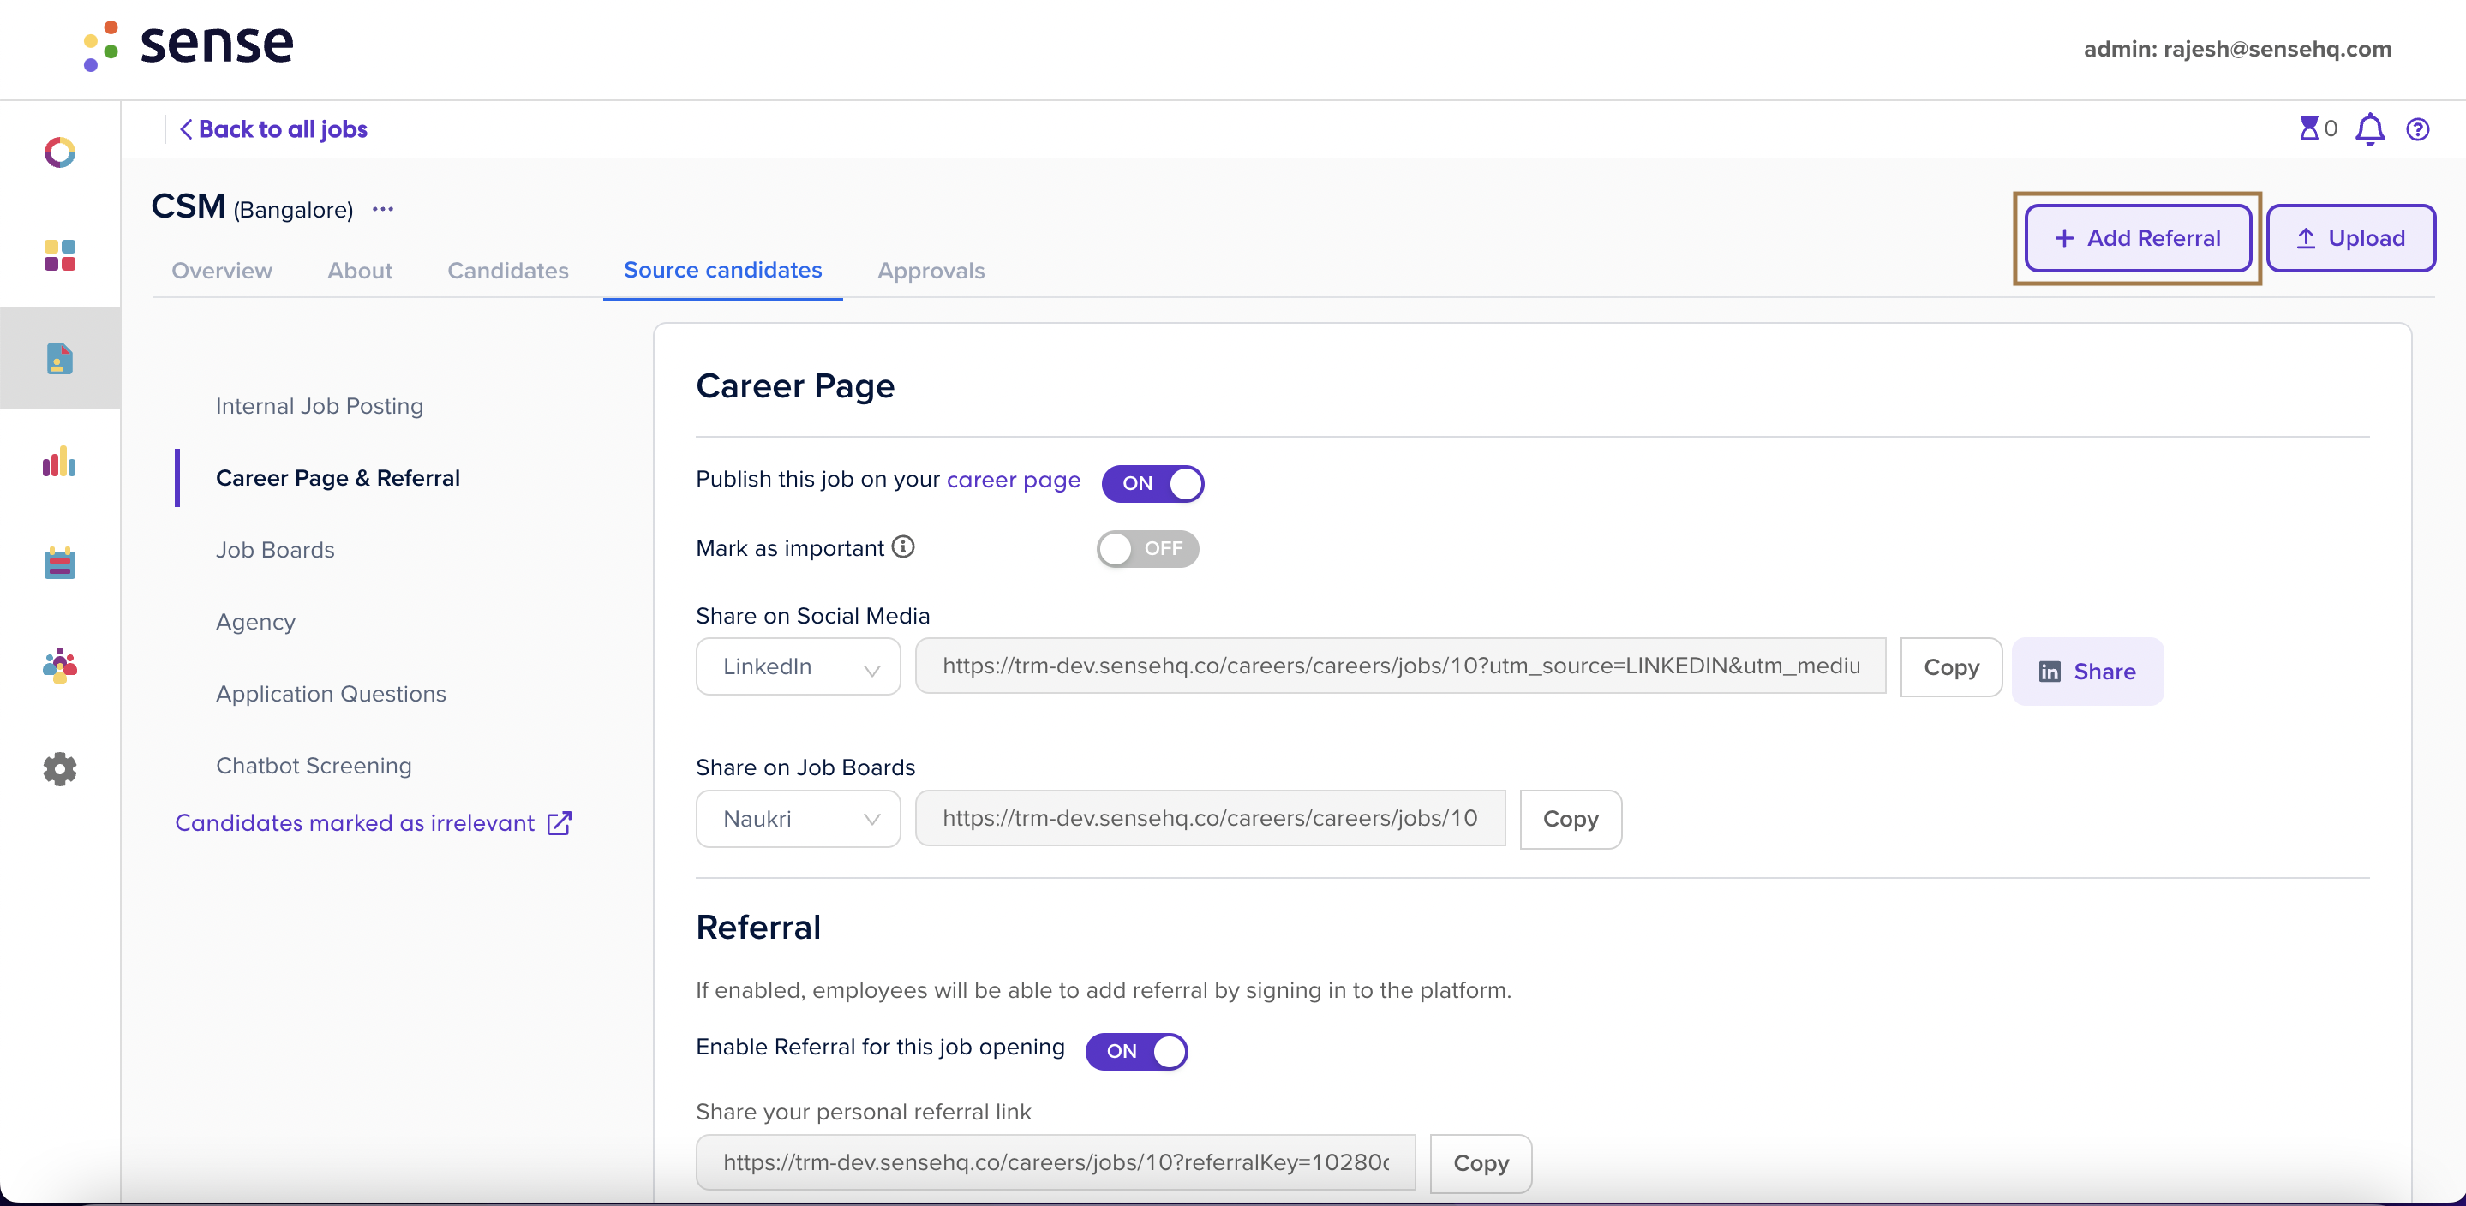Select Career Page & Referral section
Viewport: 2466px width, 1206px height.
(338, 478)
